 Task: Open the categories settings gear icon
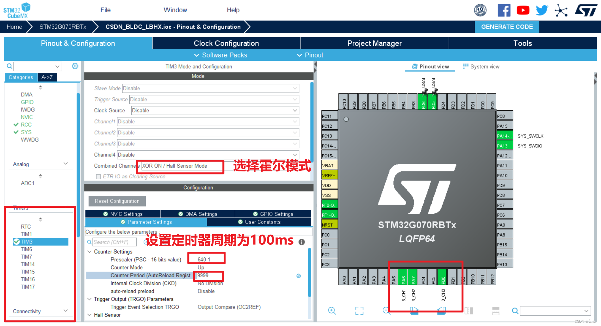[75, 66]
